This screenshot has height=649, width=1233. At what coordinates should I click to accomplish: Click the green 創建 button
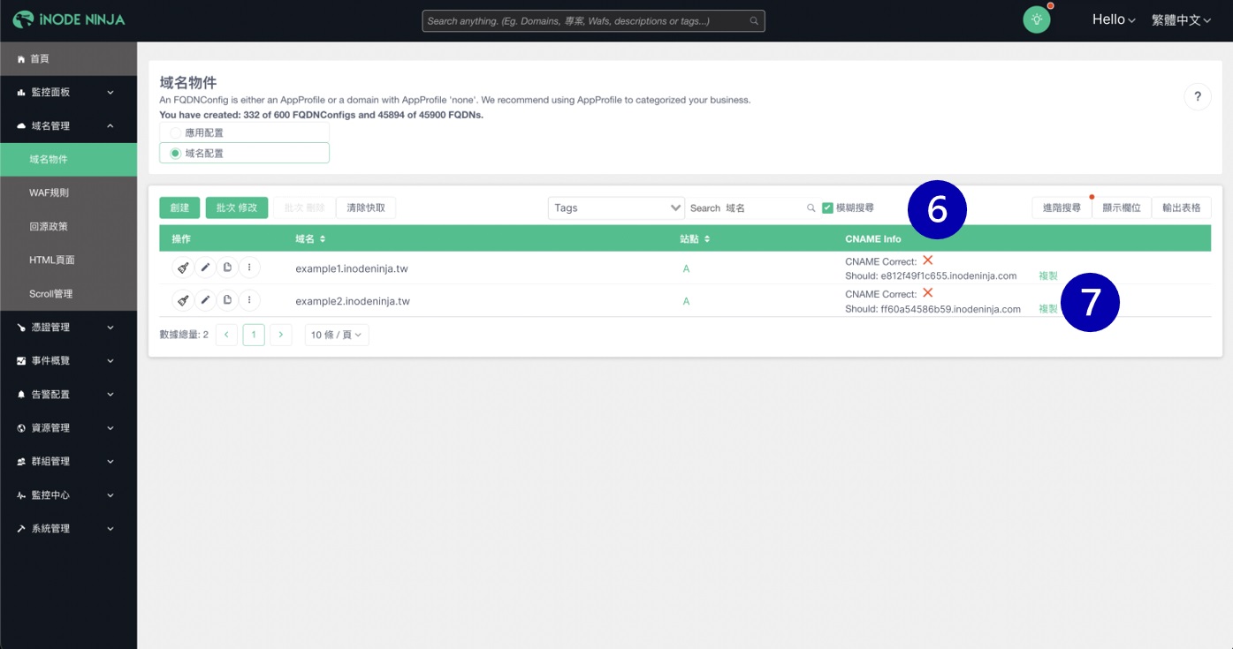(x=179, y=208)
